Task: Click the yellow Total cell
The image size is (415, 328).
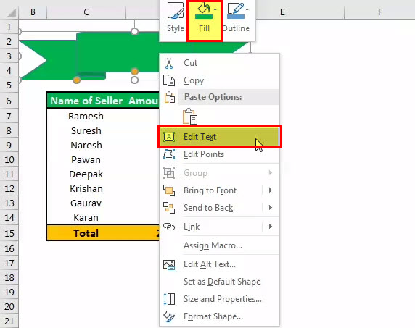Action: click(86, 233)
